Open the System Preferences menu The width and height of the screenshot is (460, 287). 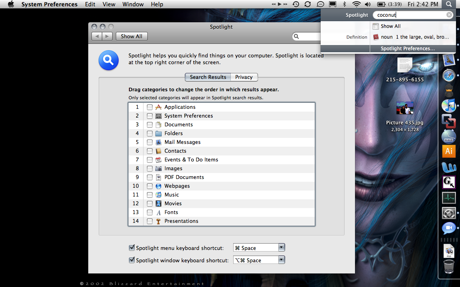click(49, 4)
